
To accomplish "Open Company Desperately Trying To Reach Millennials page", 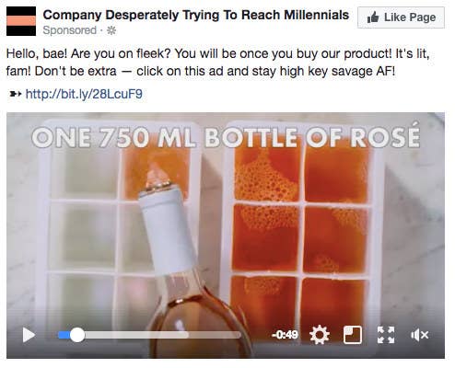I will 196,15.
